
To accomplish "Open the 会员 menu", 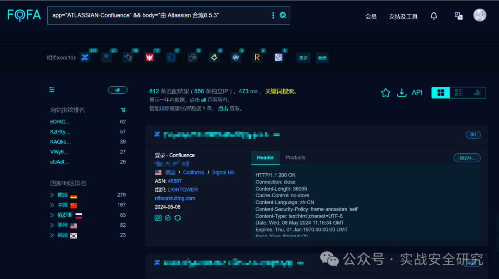I will pos(371,17).
